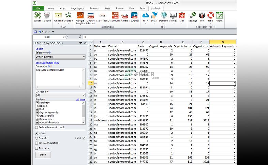
Task: Click the None fields link
Action: 83,100
